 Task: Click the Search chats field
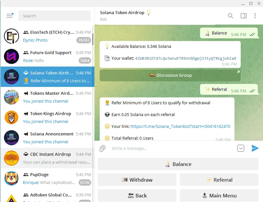54,16
